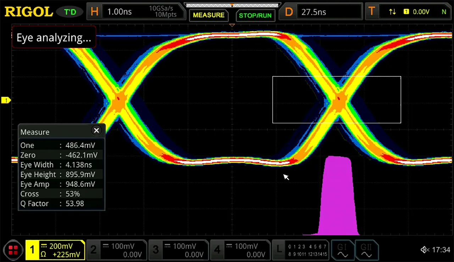
Task: Open the GI signal generator icon
Action: (342, 250)
